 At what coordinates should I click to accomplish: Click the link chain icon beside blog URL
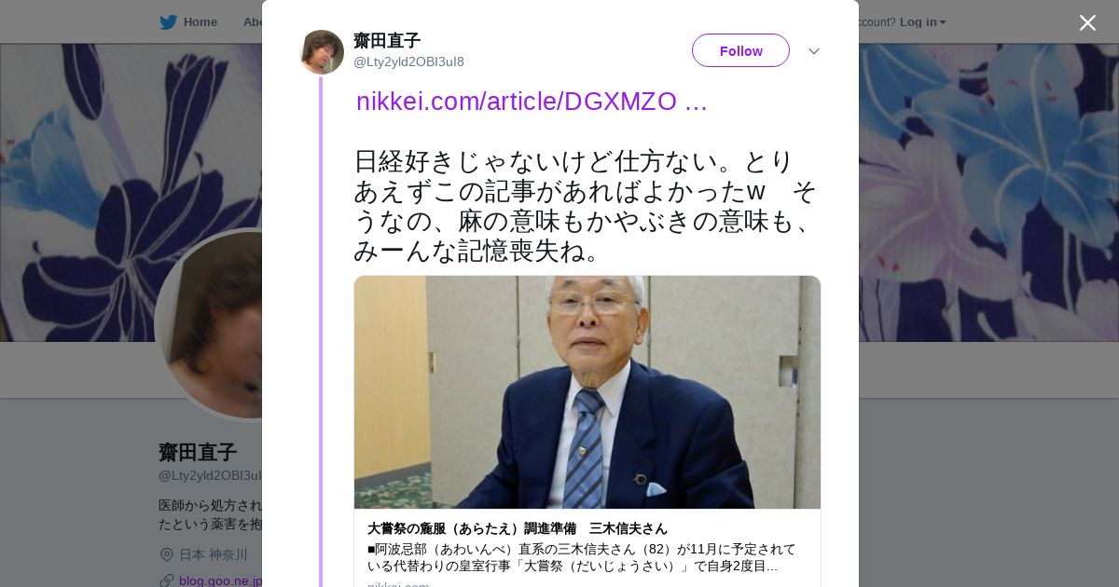[167, 580]
